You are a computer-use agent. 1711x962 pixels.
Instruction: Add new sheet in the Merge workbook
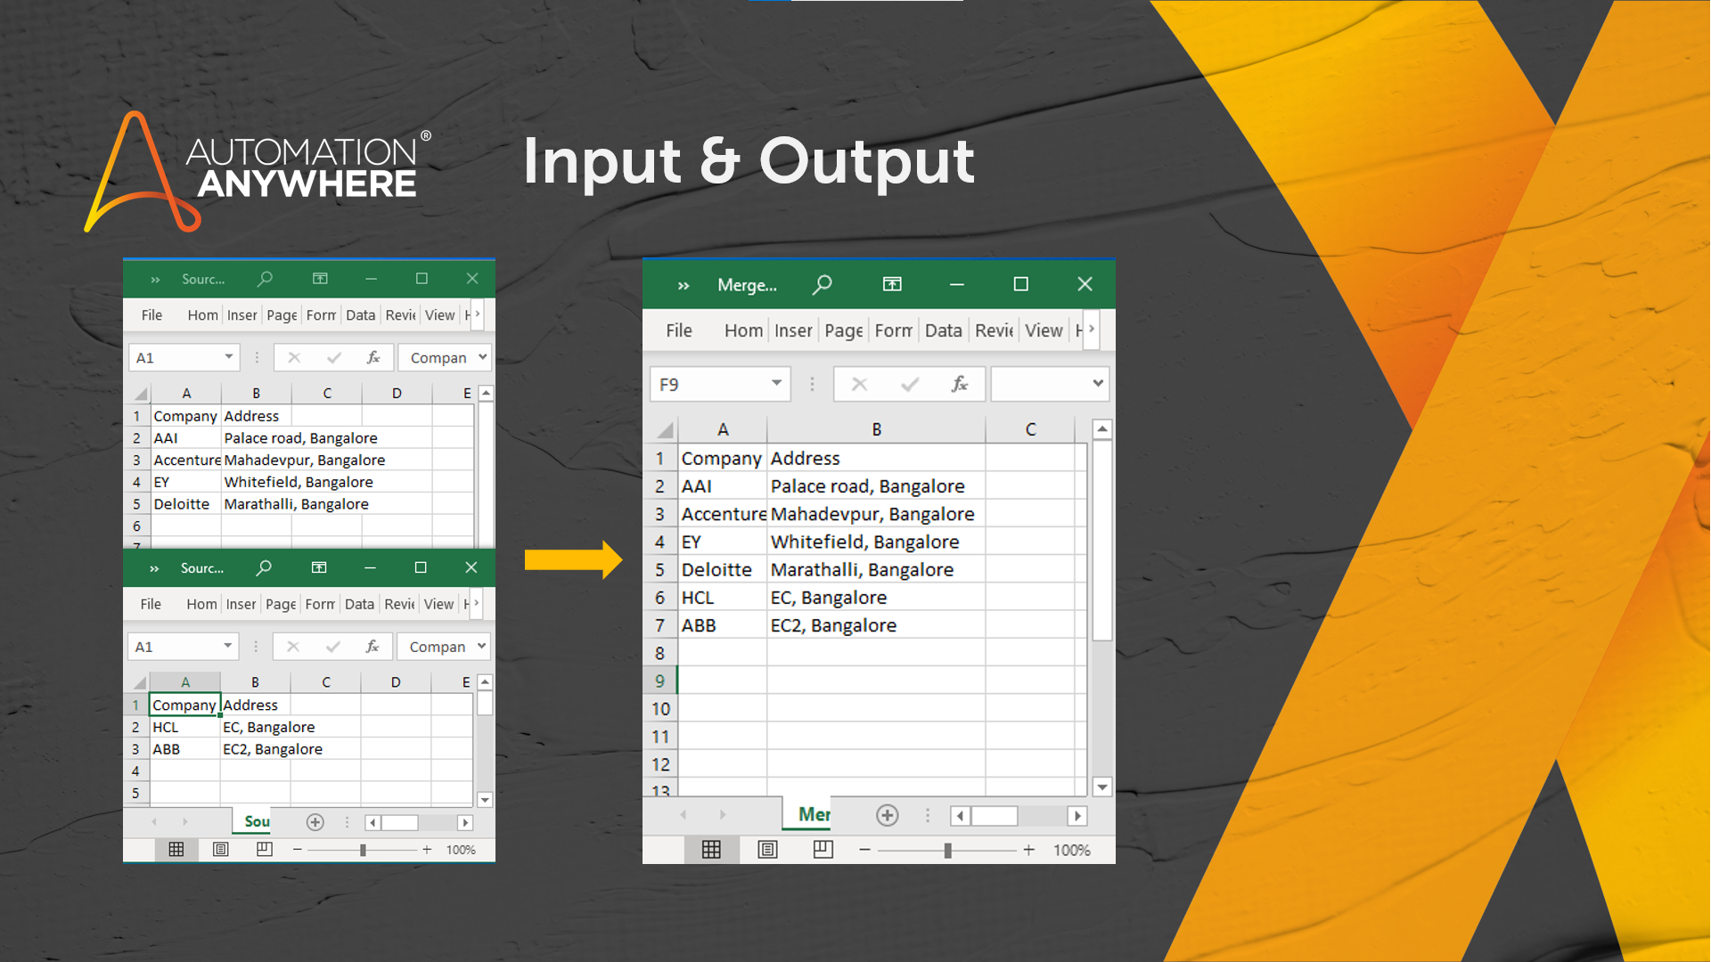[887, 815]
